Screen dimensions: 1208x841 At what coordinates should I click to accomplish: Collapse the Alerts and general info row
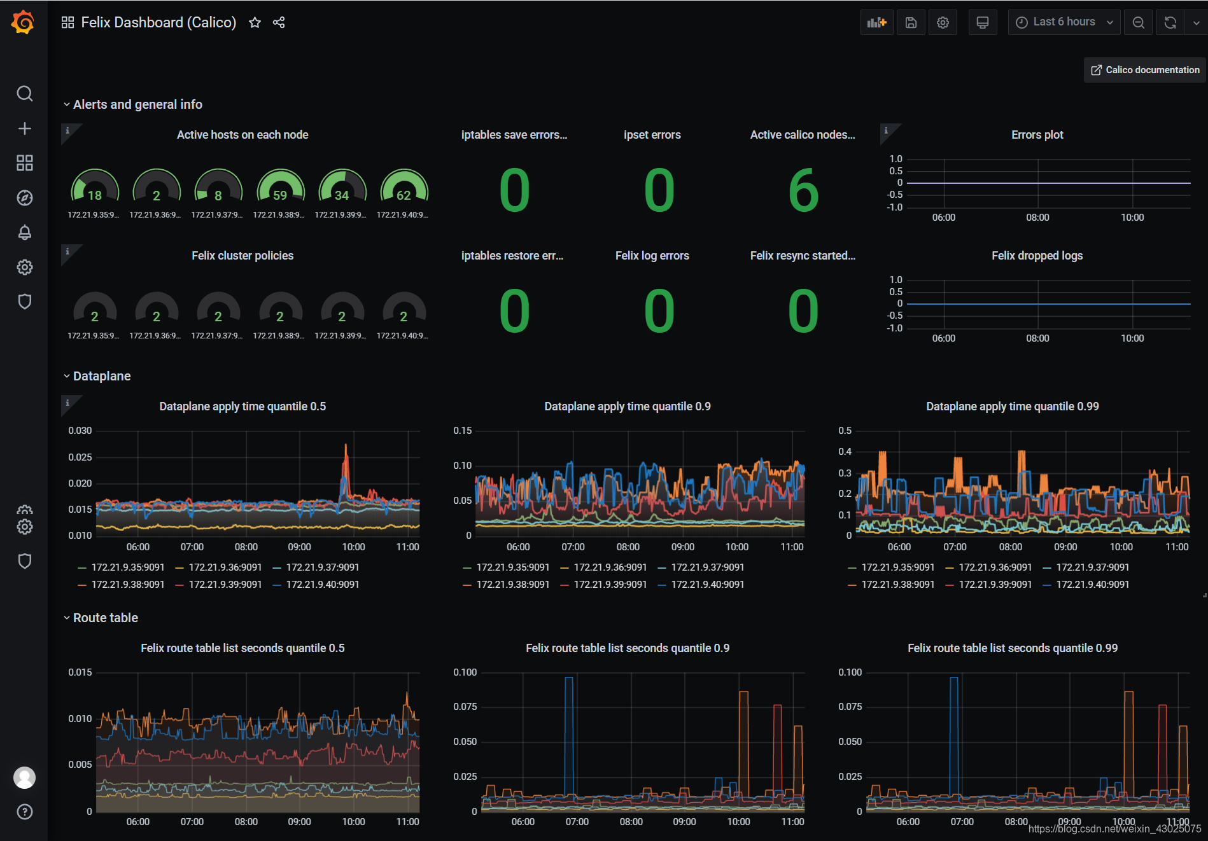click(132, 104)
